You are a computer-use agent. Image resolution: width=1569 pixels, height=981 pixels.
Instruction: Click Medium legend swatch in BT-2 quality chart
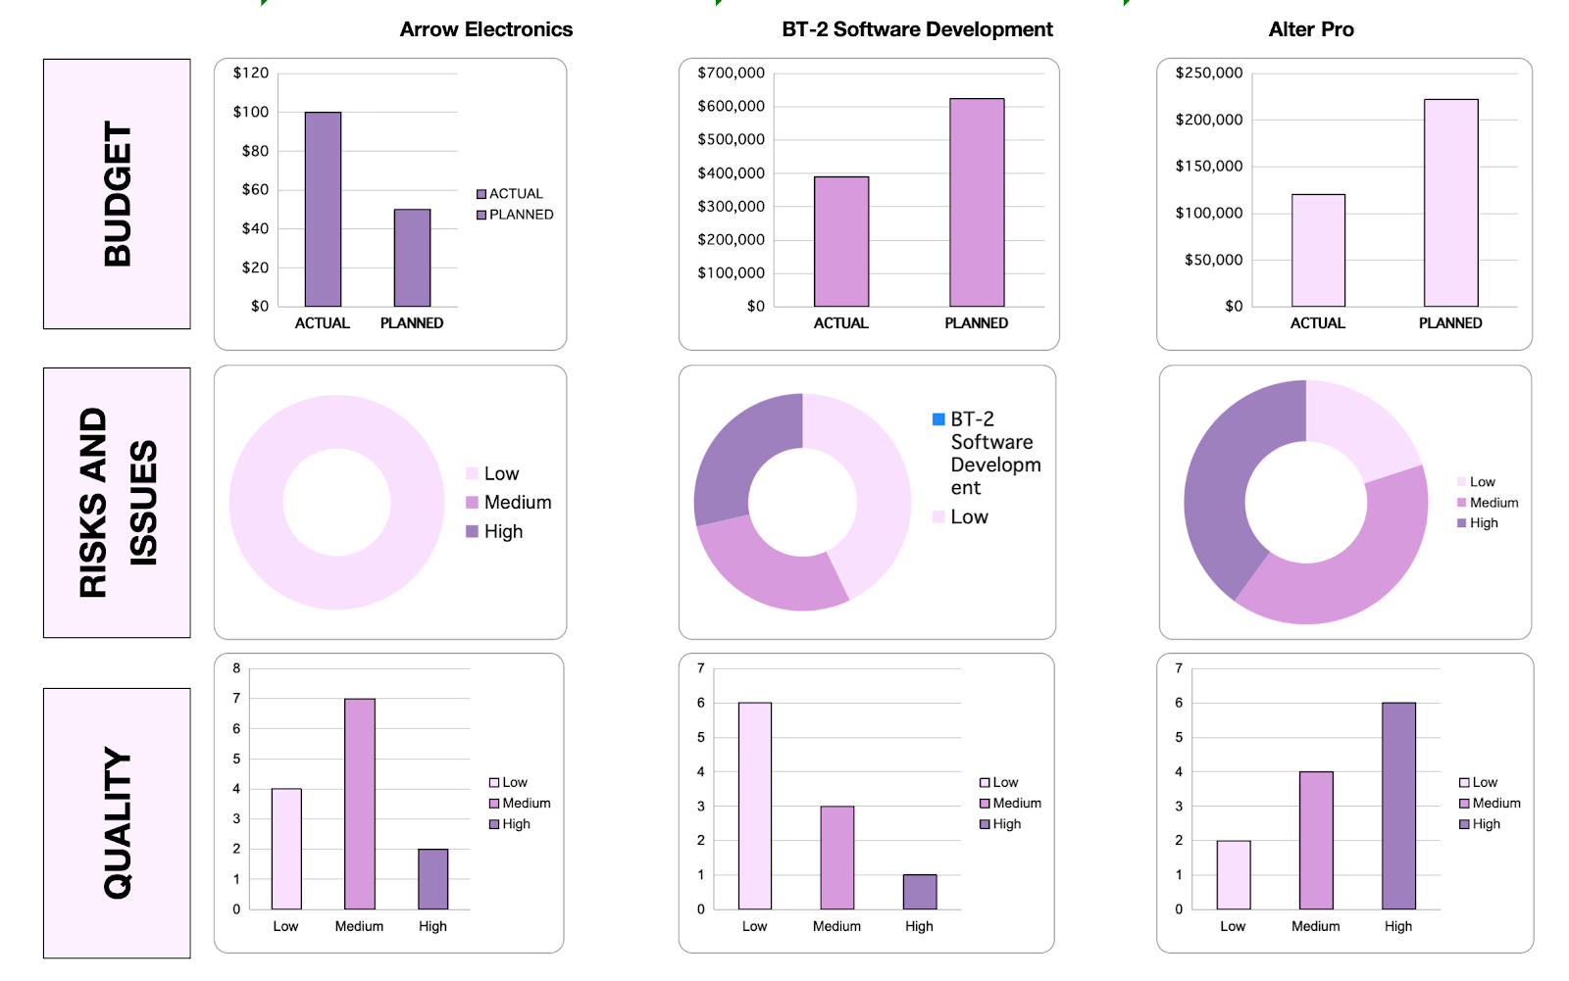(x=985, y=804)
